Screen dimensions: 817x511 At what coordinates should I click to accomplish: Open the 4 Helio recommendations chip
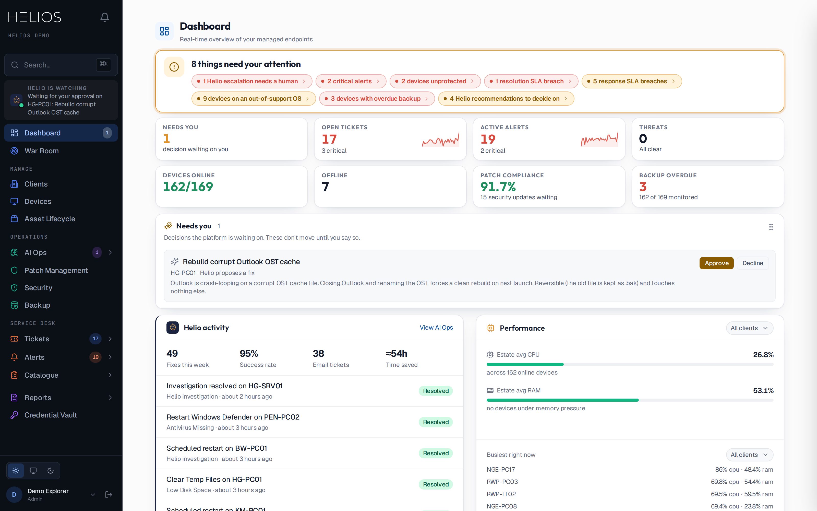pos(506,99)
